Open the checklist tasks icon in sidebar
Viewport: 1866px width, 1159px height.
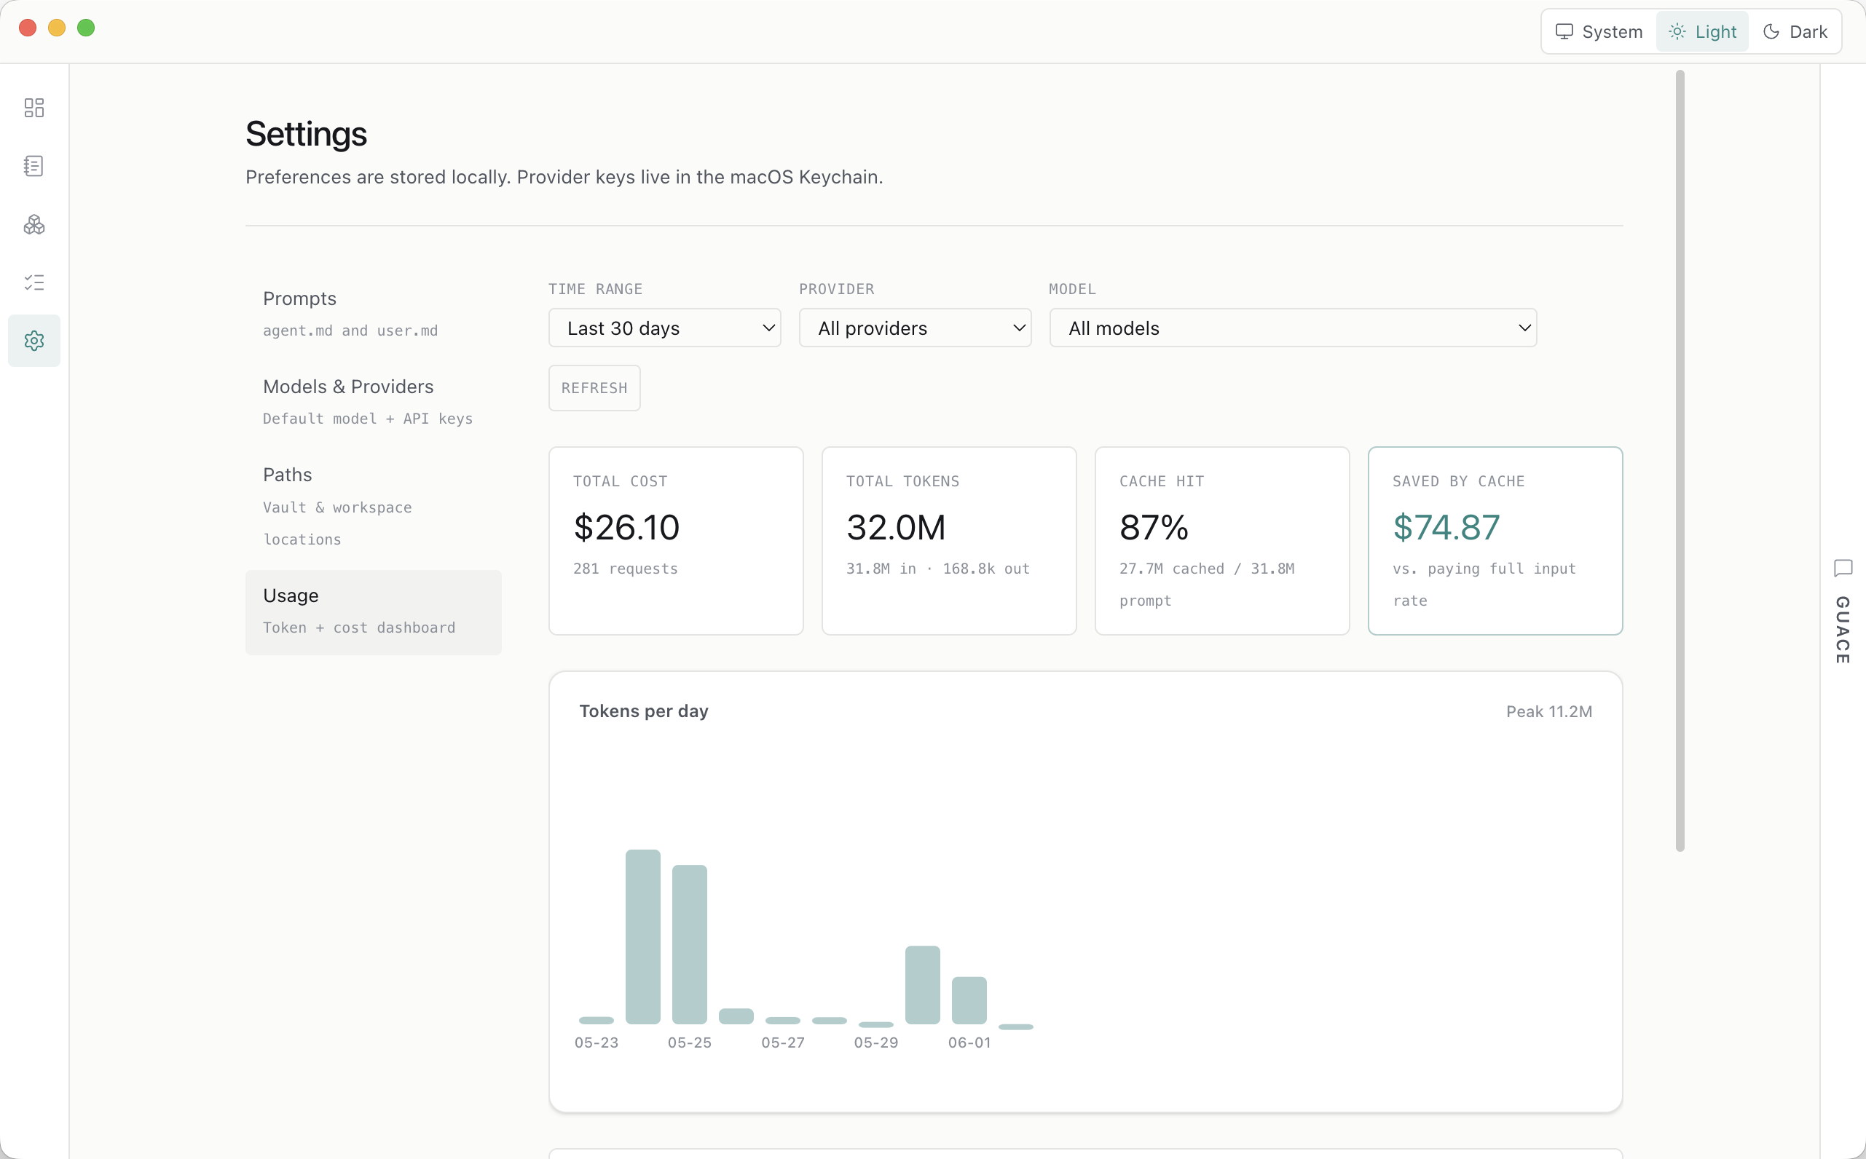click(34, 282)
